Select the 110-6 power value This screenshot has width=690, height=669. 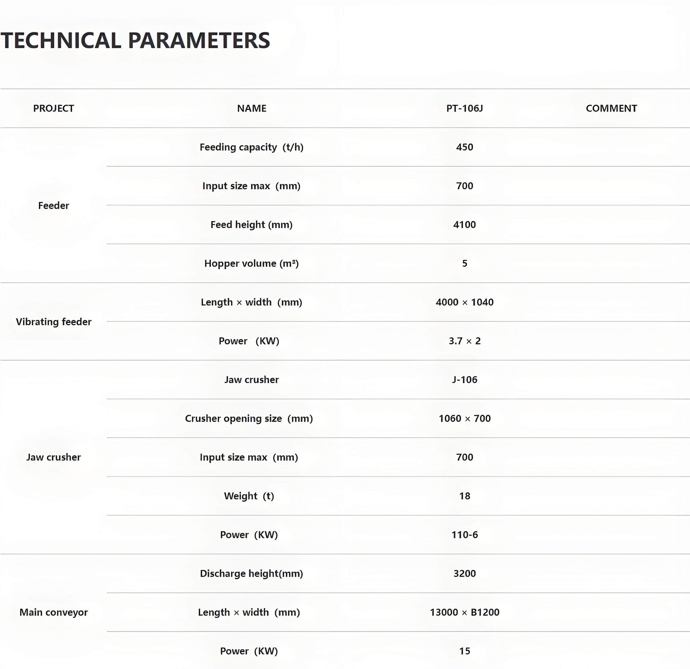coord(464,535)
